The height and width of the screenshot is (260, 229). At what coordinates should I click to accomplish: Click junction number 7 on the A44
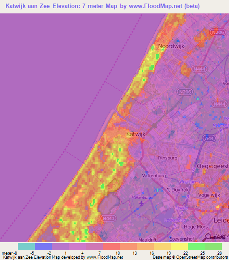coord(194,170)
